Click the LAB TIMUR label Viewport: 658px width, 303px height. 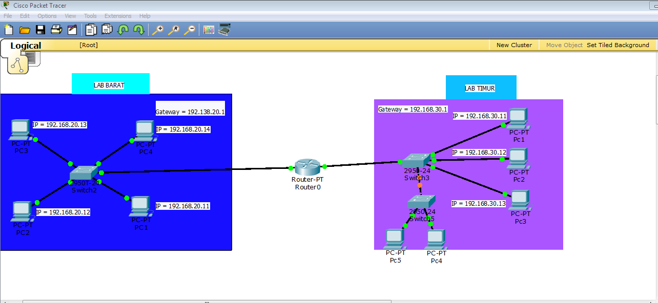480,88
